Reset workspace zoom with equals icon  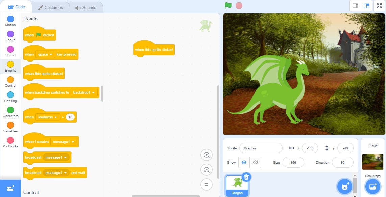[207, 185]
